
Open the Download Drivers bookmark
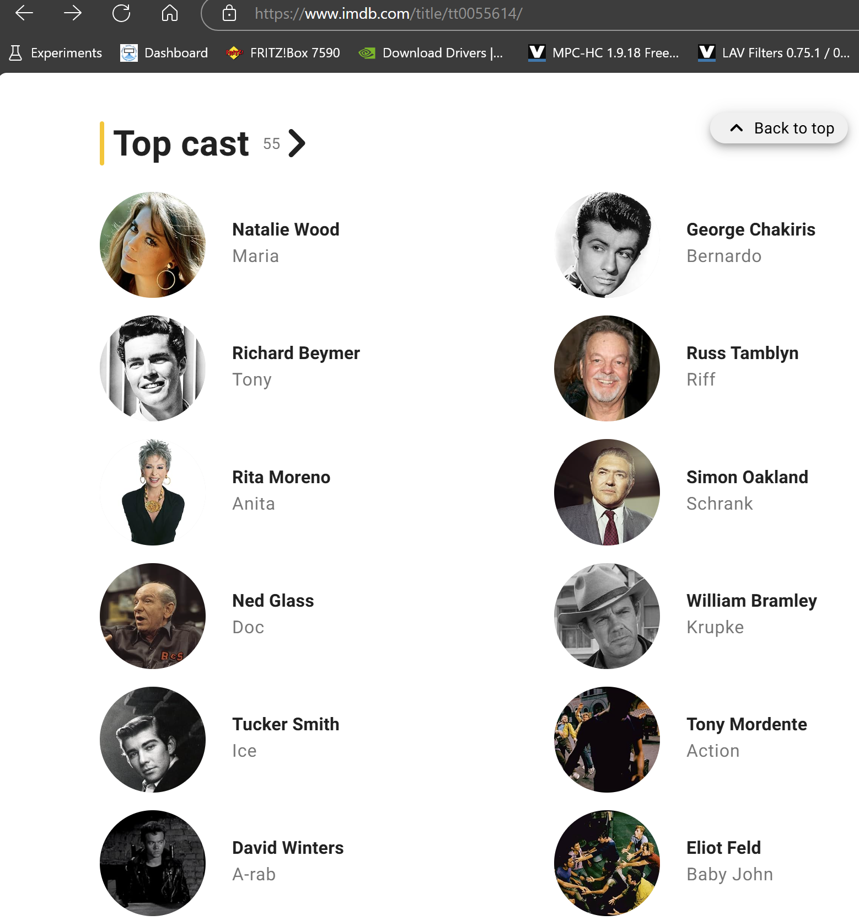pos(431,53)
